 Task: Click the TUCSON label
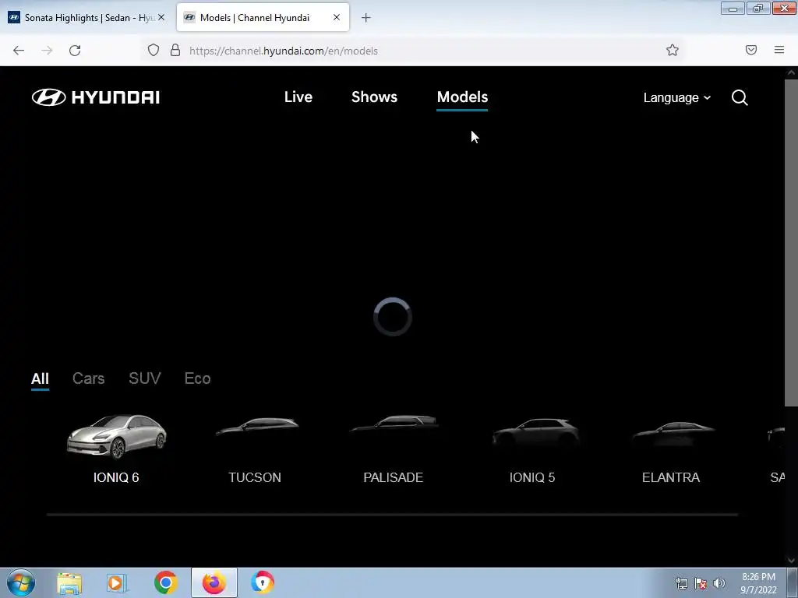tap(255, 477)
